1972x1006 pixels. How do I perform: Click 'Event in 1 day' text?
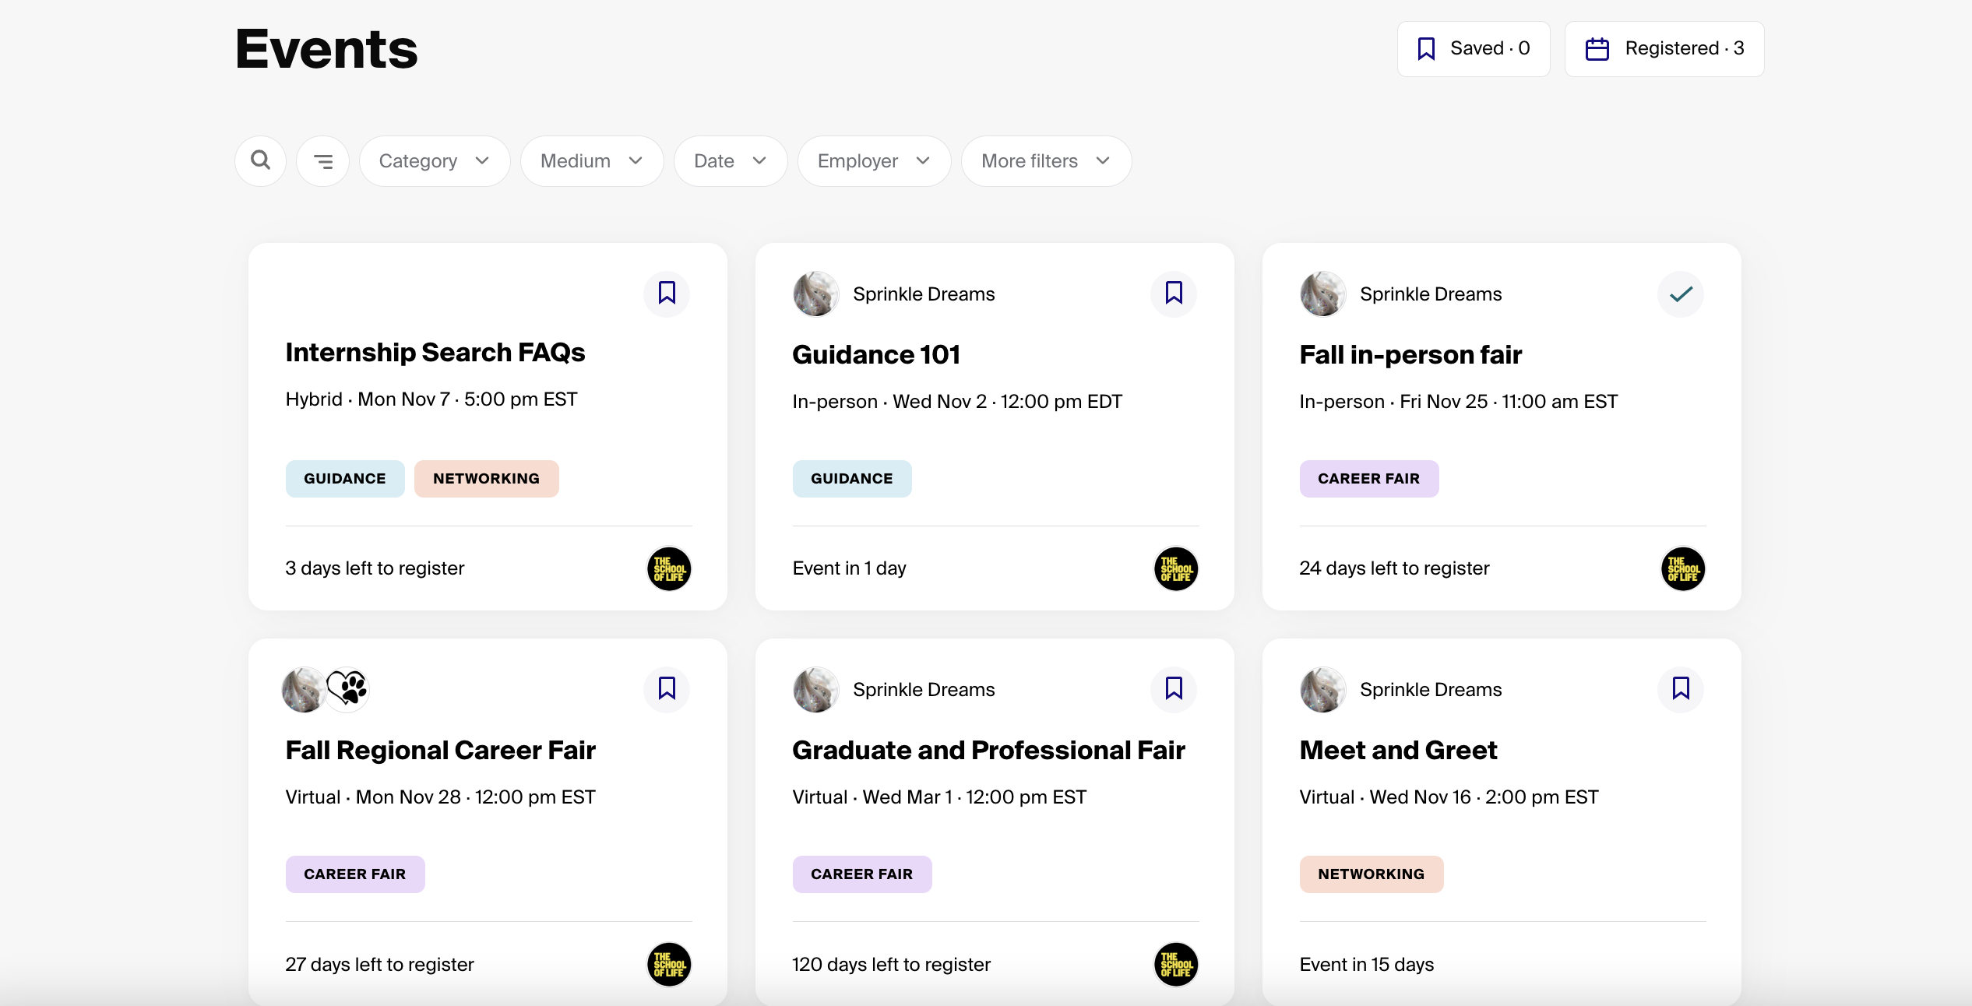click(x=850, y=568)
